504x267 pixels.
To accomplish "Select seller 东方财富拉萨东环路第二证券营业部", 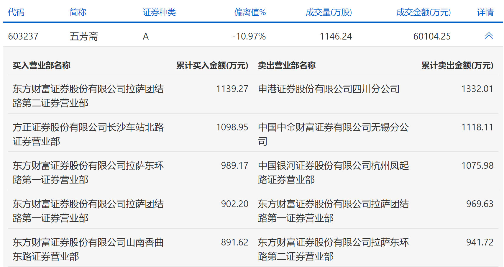I will pyautogui.click(x=334, y=249).
